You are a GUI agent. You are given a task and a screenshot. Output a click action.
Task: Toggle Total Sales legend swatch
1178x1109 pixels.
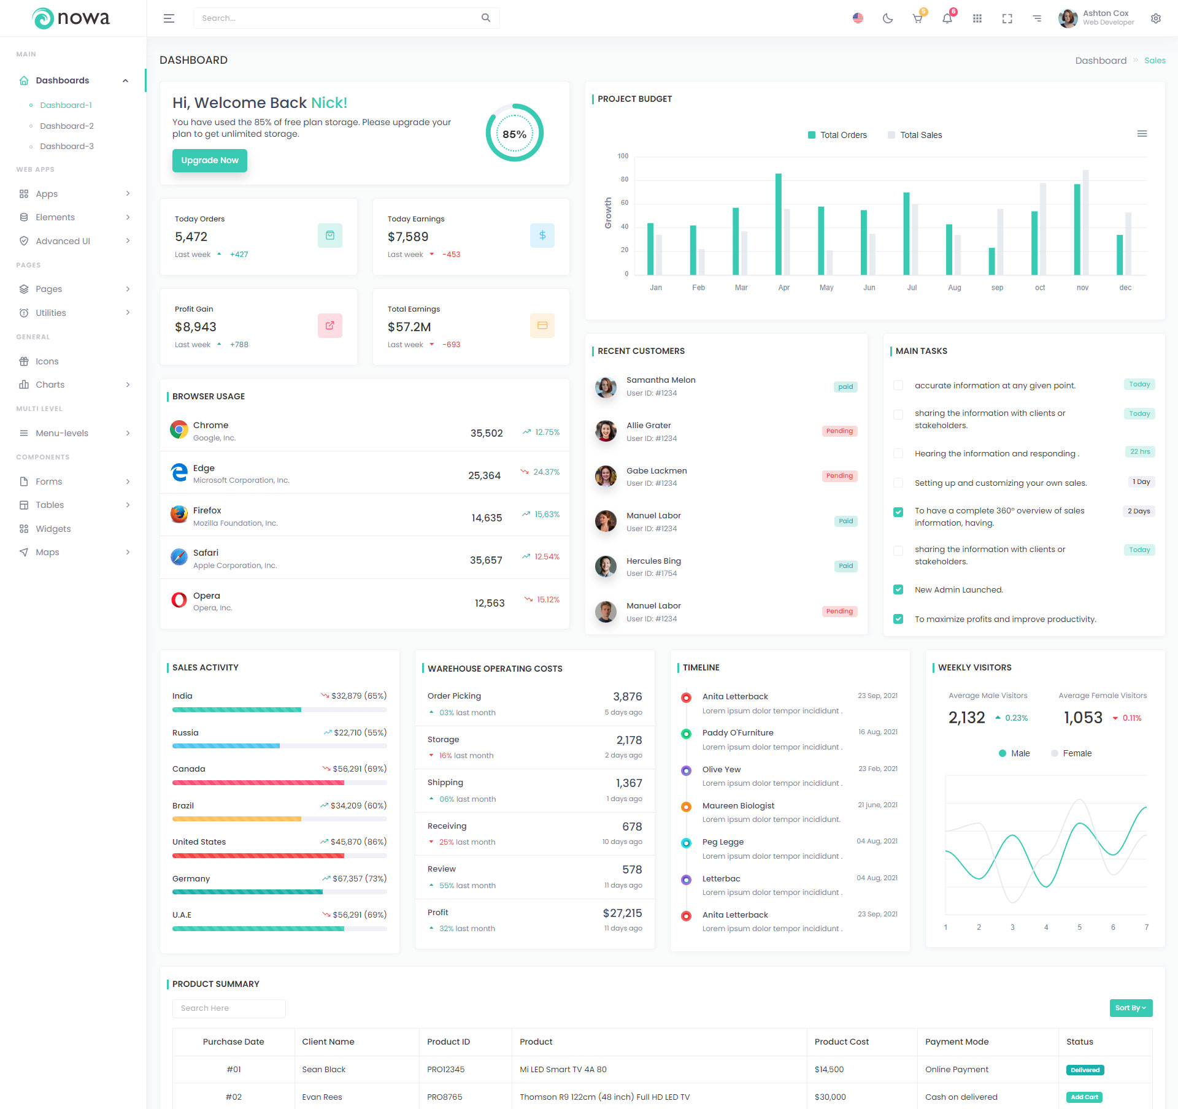coord(891,135)
